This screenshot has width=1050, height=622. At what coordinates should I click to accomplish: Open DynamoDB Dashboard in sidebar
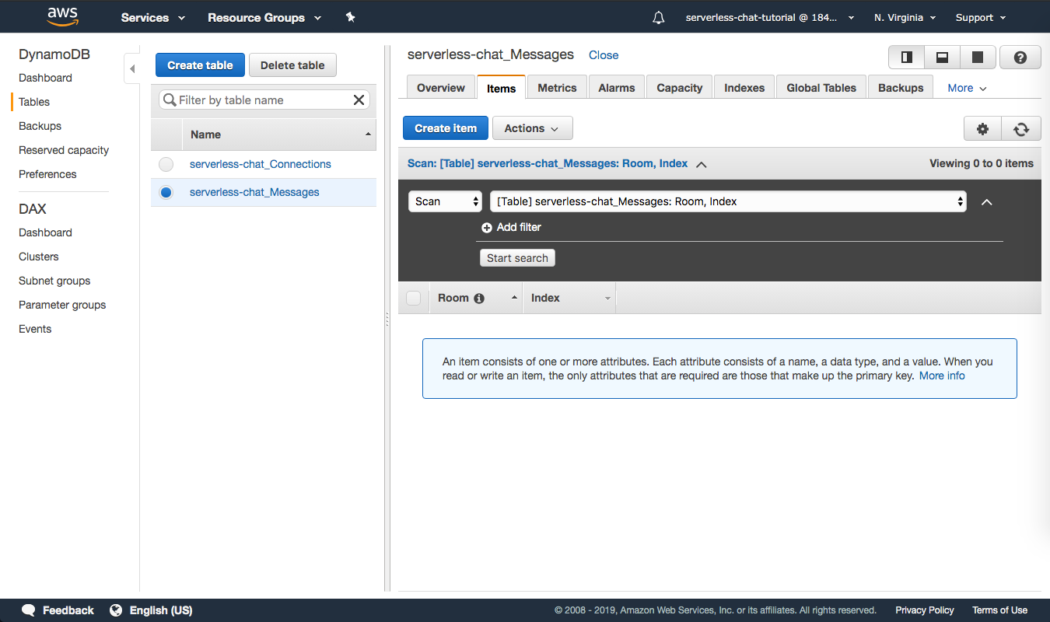pos(45,78)
